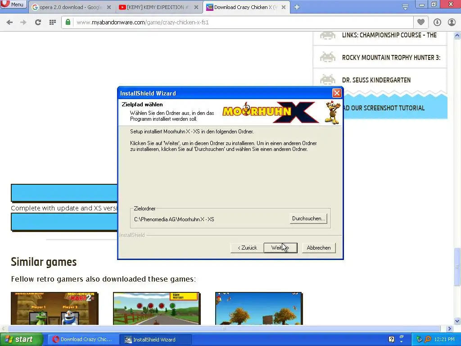The image size is (461, 346).
Task: Reload the page with the refresh icon
Action: (38, 22)
